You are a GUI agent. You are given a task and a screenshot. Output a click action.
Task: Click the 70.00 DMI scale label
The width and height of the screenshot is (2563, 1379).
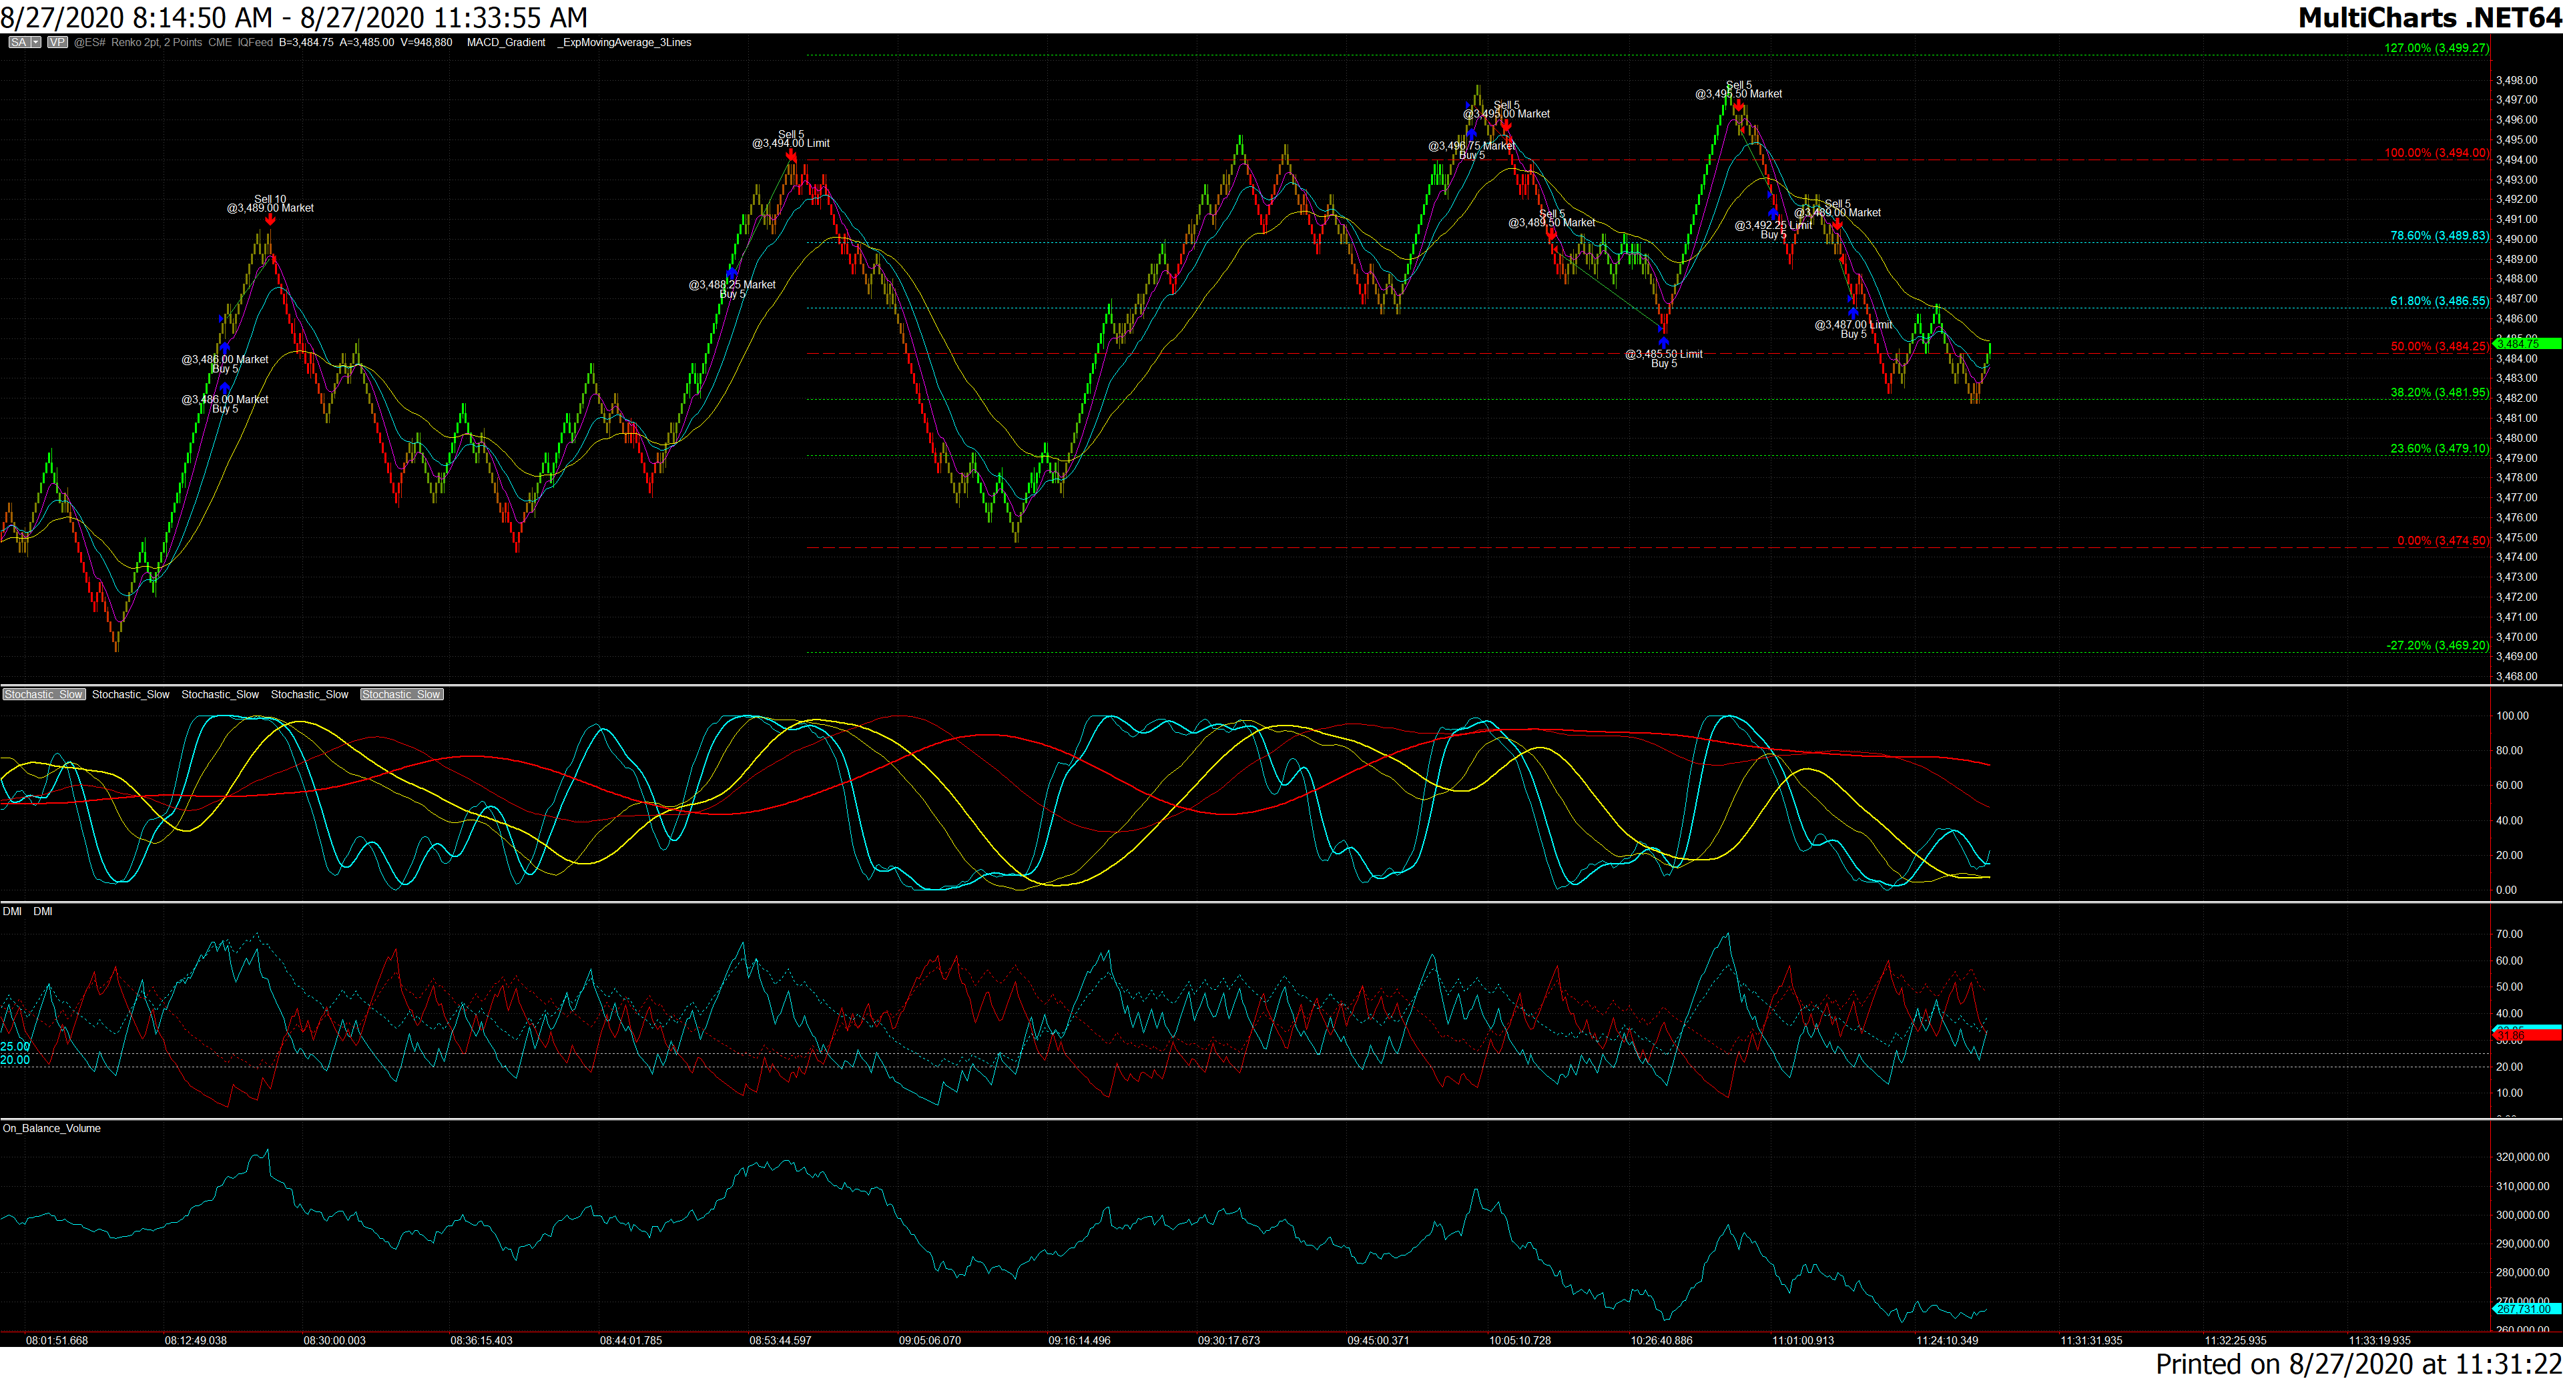[x=2510, y=934]
